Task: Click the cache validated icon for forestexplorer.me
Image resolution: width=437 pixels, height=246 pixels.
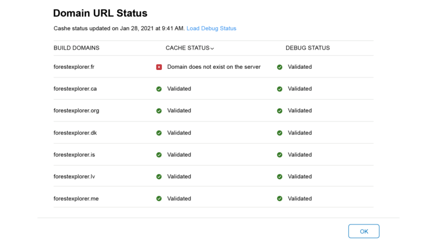Action: 159,199
